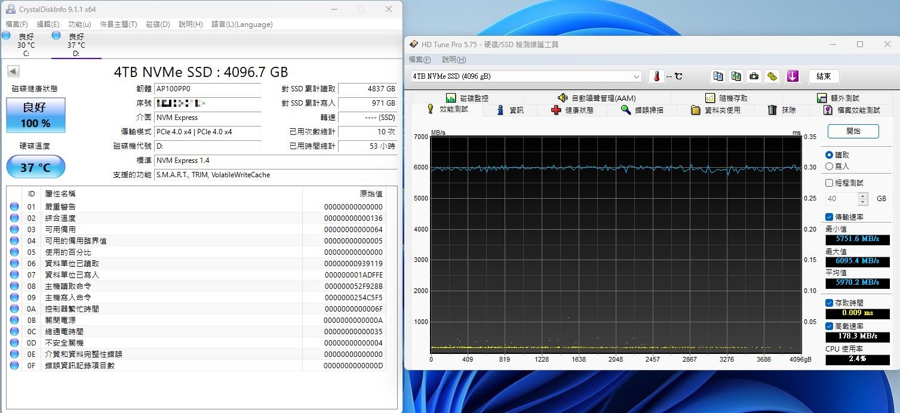
Task: Click the camera save screenshot icon
Action: point(754,76)
